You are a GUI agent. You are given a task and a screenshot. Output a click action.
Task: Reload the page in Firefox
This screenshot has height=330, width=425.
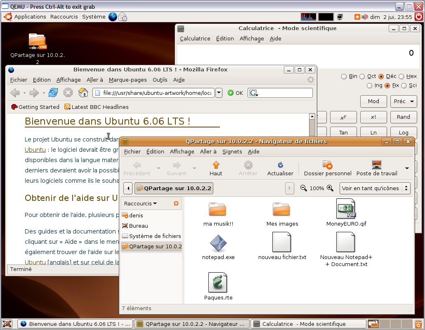(x=53, y=93)
